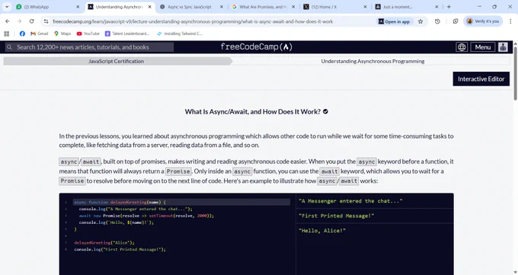Go to JavaScript Certification breadcrumb
Screen dimensions: 518x275
click(117, 61)
